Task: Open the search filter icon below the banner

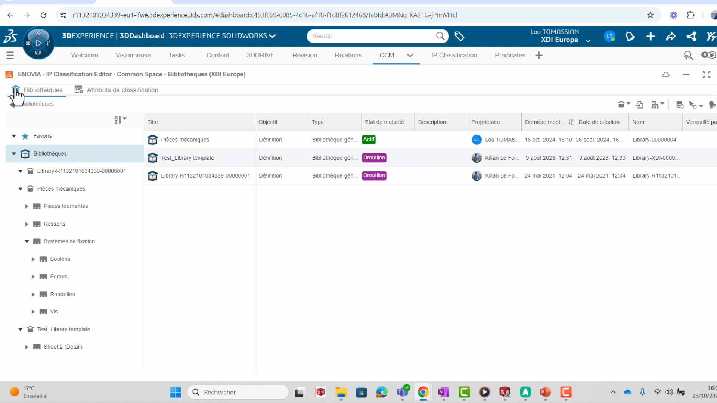Action: point(687,55)
